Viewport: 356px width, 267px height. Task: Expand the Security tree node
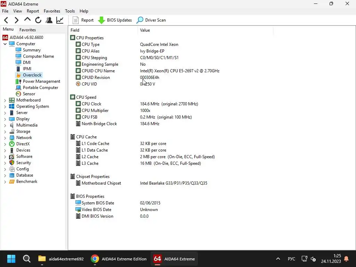click(x=5, y=163)
